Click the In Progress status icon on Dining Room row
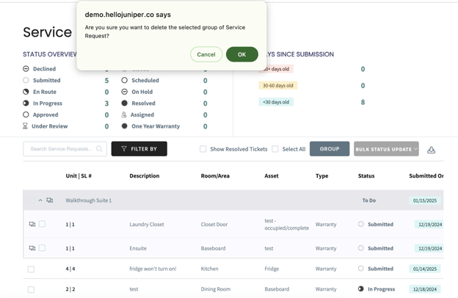The width and height of the screenshot is (458, 298). tap(361, 288)
